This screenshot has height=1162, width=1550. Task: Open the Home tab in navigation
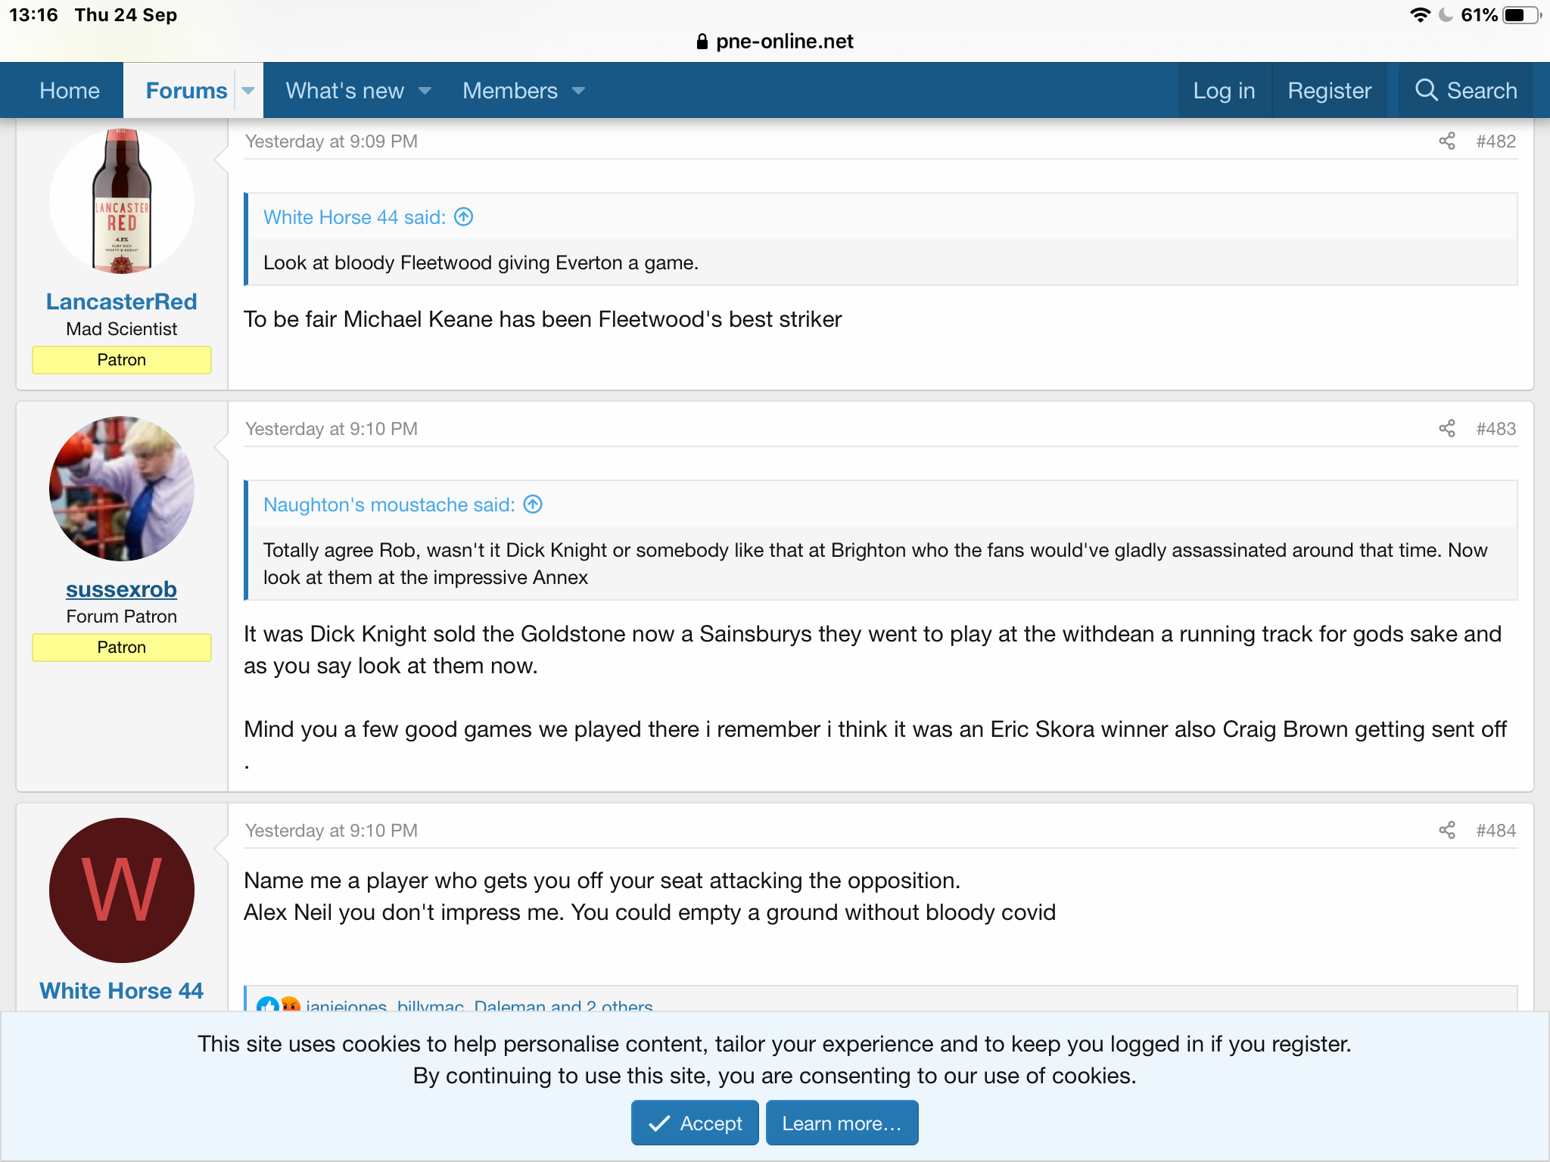point(70,91)
